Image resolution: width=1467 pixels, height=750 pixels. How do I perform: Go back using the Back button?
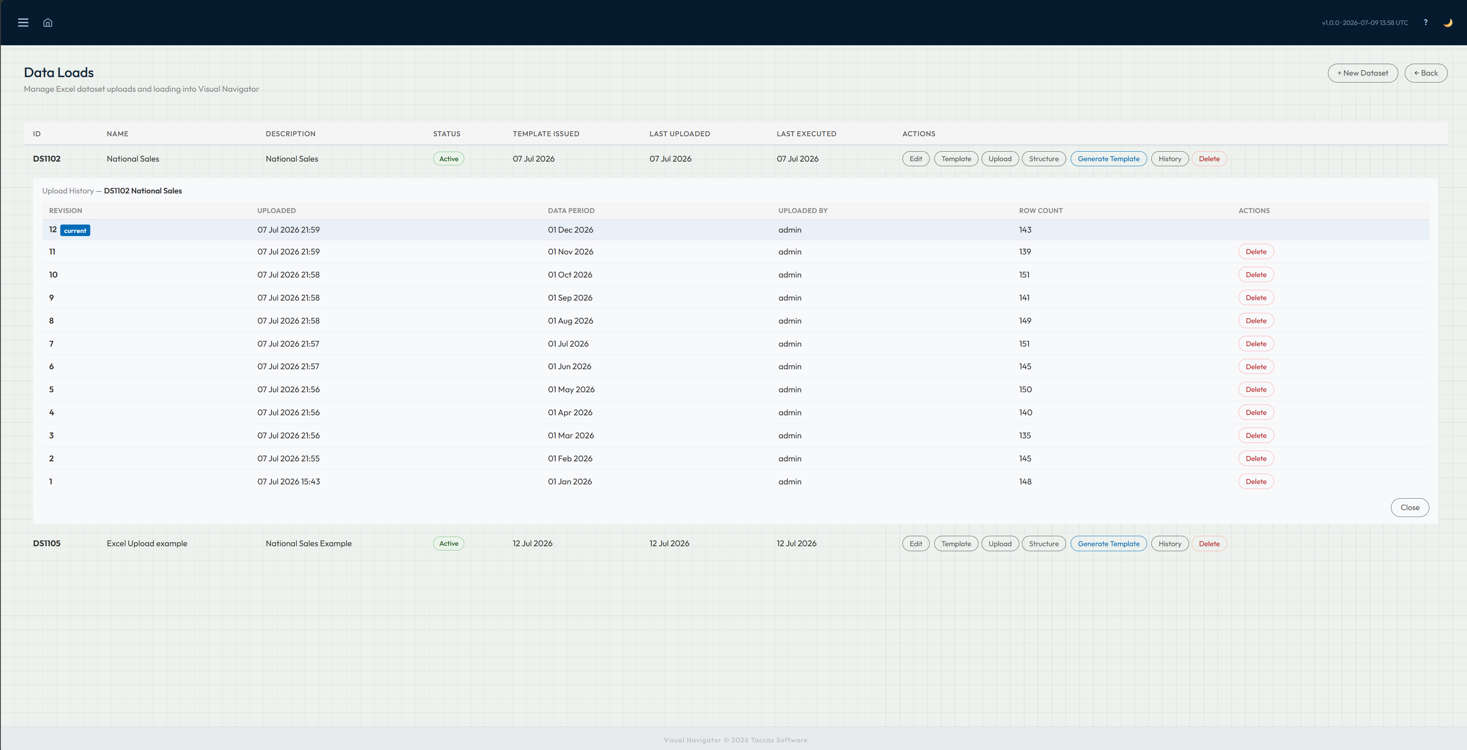coord(1426,73)
